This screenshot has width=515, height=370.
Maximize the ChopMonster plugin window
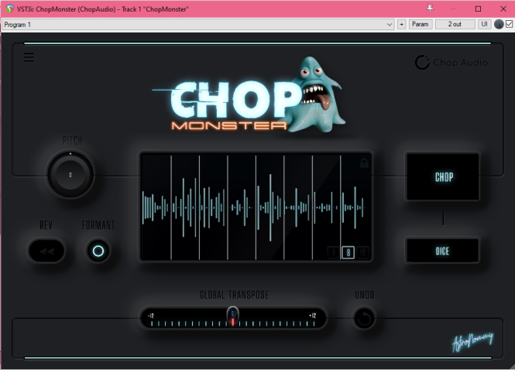pos(479,9)
